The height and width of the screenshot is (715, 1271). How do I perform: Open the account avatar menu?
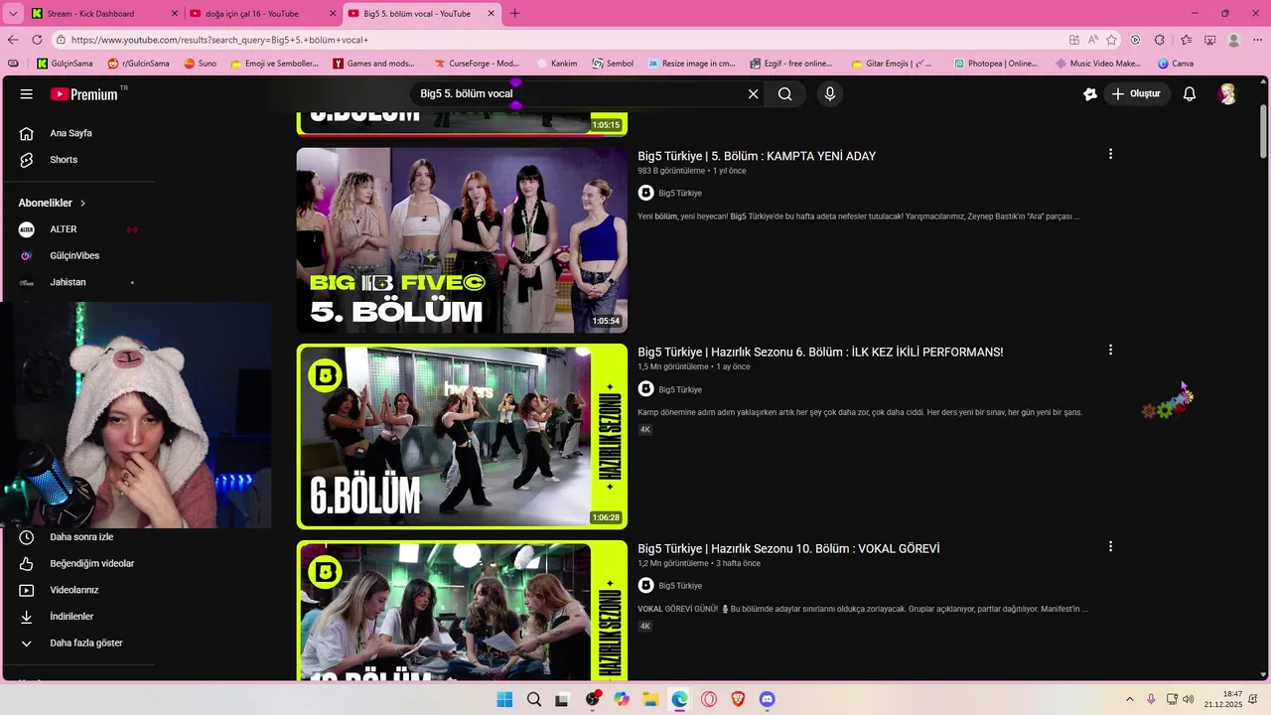[1228, 93]
